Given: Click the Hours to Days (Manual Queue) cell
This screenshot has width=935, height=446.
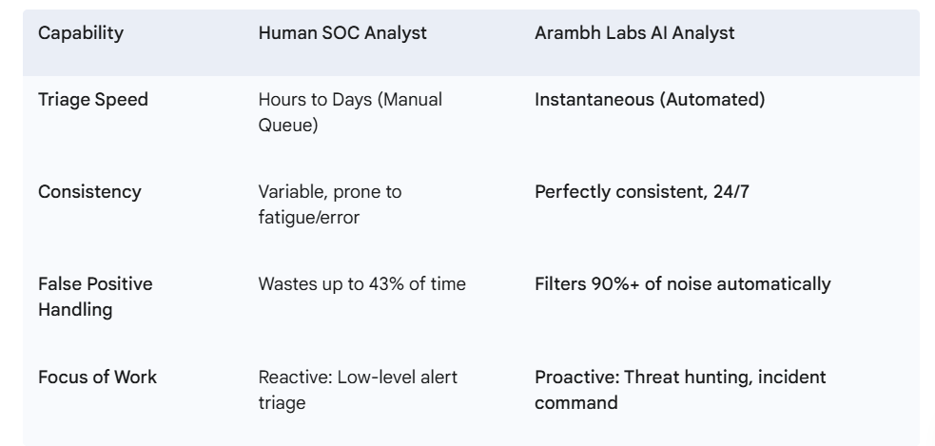Looking at the screenshot, I should [x=350, y=112].
